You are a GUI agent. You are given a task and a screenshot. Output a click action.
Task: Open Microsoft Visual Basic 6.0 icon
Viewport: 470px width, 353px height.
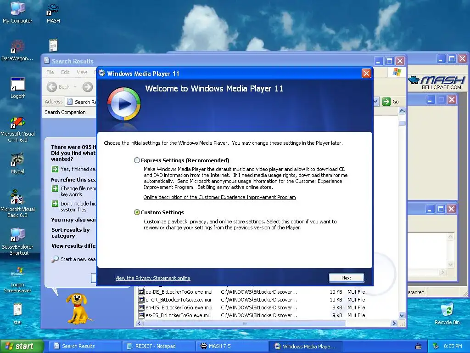(18, 204)
